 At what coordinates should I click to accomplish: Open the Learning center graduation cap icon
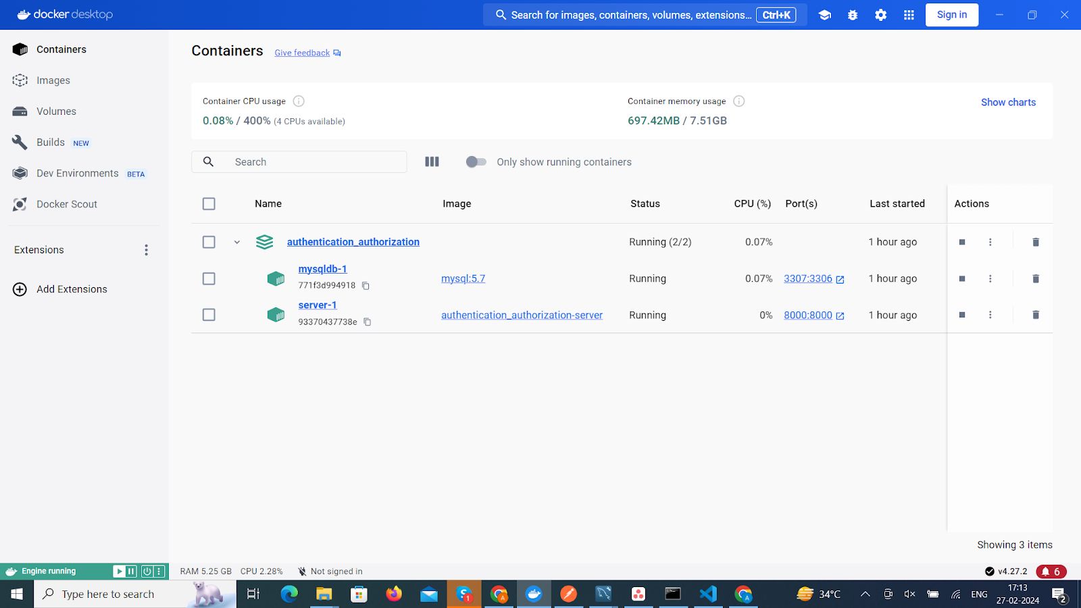824,15
